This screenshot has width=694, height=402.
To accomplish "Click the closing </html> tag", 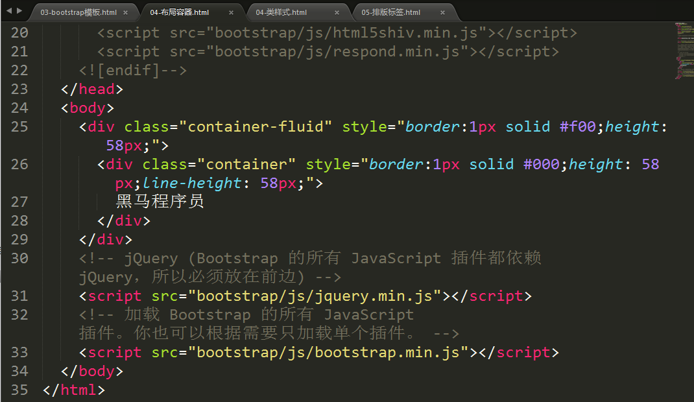I will point(74,390).
